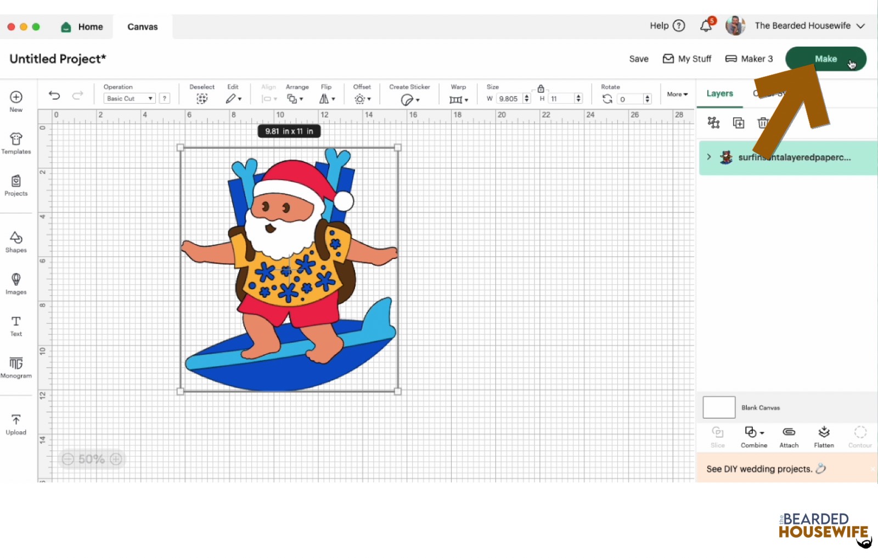Viewport: 878px width, 558px height.
Task: Open the Flip dropdown
Action: point(327,99)
